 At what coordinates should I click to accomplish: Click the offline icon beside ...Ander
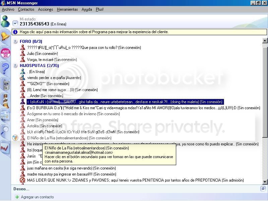tap(22, 96)
